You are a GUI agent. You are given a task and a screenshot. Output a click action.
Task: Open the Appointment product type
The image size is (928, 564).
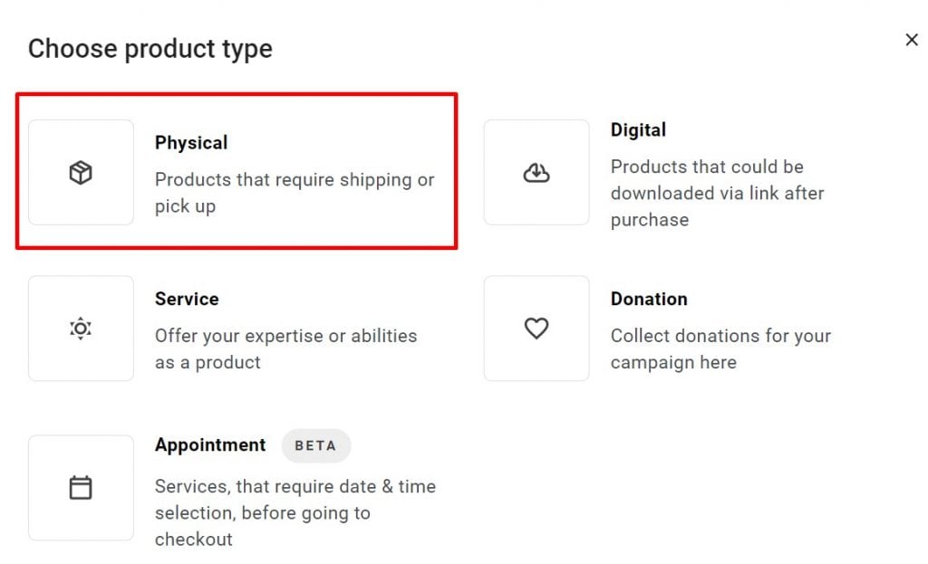(236, 488)
